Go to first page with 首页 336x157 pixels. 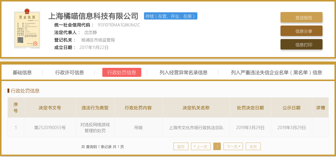(181, 146)
